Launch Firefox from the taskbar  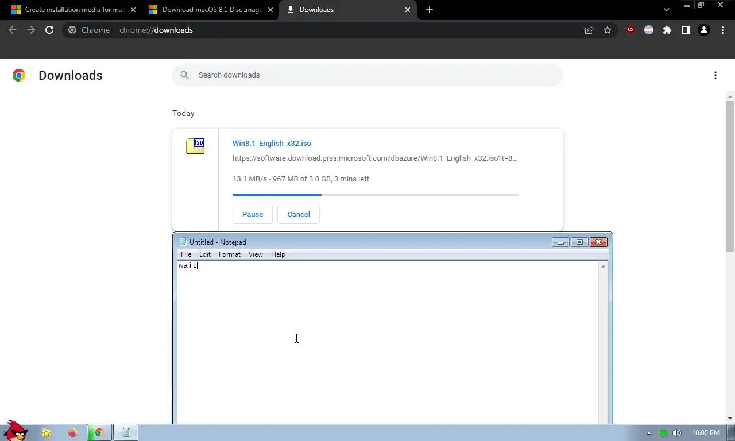click(x=72, y=433)
